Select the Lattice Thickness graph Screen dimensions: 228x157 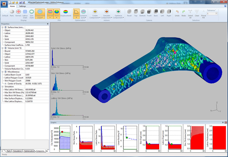point(217,138)
